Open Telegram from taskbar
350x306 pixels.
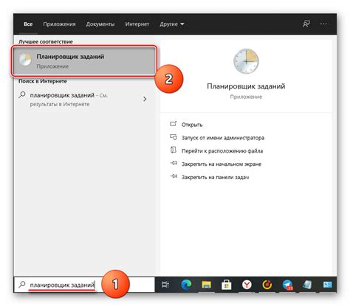click(287, 285)
